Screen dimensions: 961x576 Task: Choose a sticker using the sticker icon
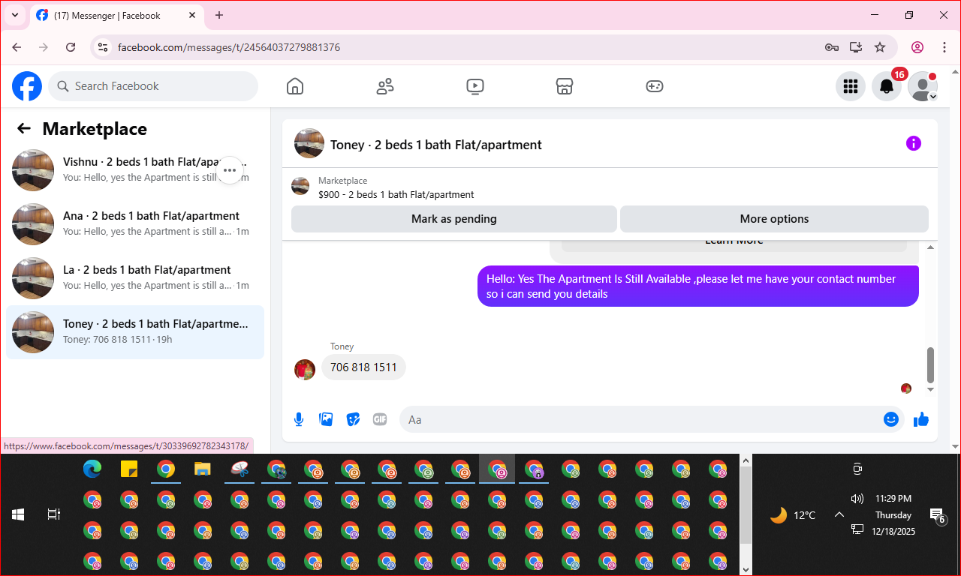pyautogui.click(x=353, y=419)
